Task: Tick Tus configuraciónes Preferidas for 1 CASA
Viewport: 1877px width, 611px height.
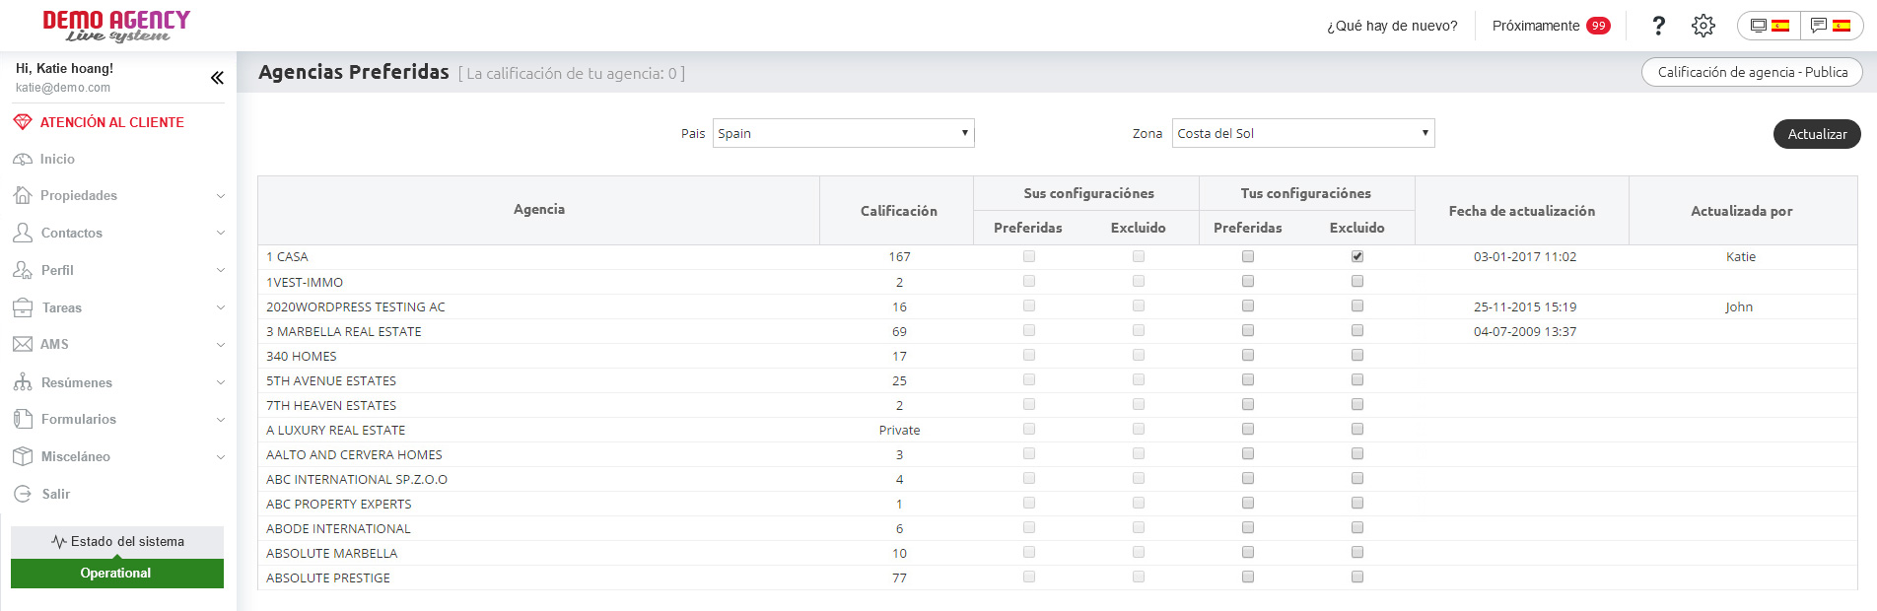Action: (x=1248, y=256)
